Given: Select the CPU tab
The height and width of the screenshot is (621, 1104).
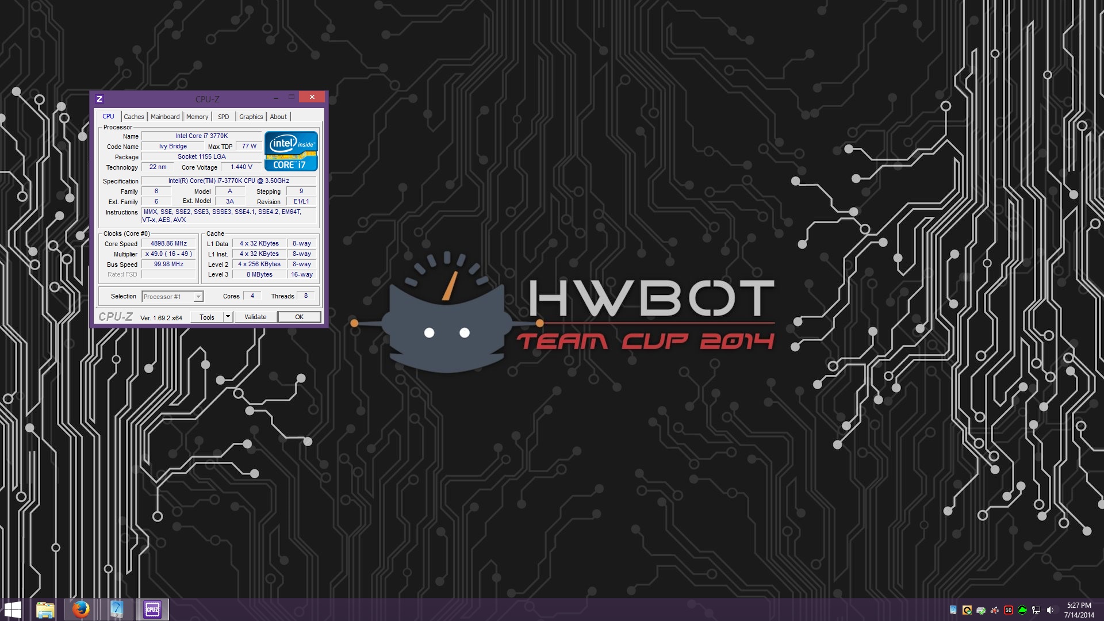Looking at the screenshot, I should [x=109, y=116].
